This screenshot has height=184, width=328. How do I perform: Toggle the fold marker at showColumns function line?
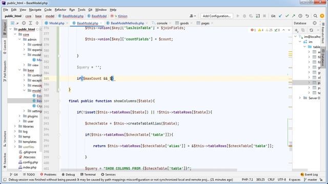point(59,101)
